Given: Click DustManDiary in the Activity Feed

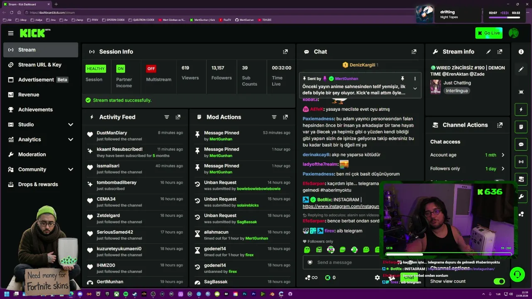Looking at the screenshot, I should click(x=112, y=133).
